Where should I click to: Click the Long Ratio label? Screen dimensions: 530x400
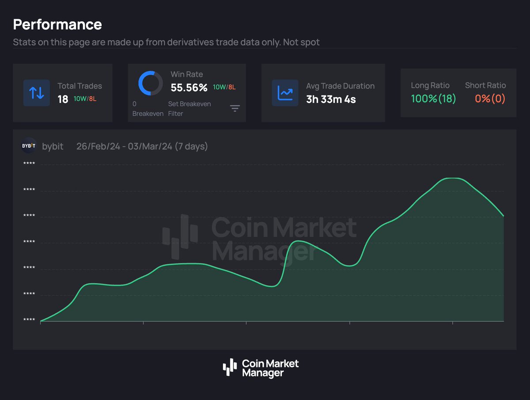[x=430, y=85]
